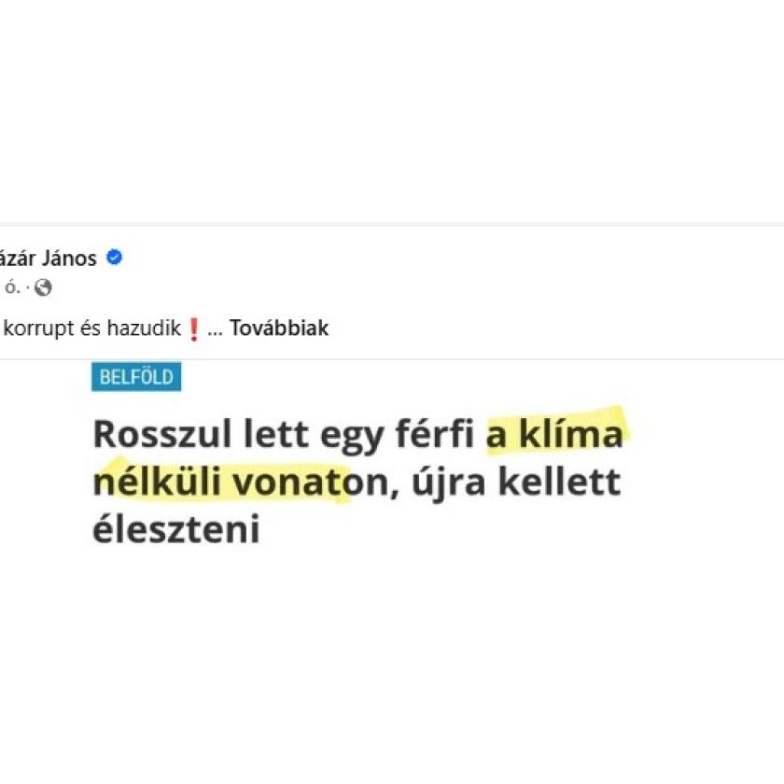Click the yellow highlighted 'a klíma' text

coord(554,436)
